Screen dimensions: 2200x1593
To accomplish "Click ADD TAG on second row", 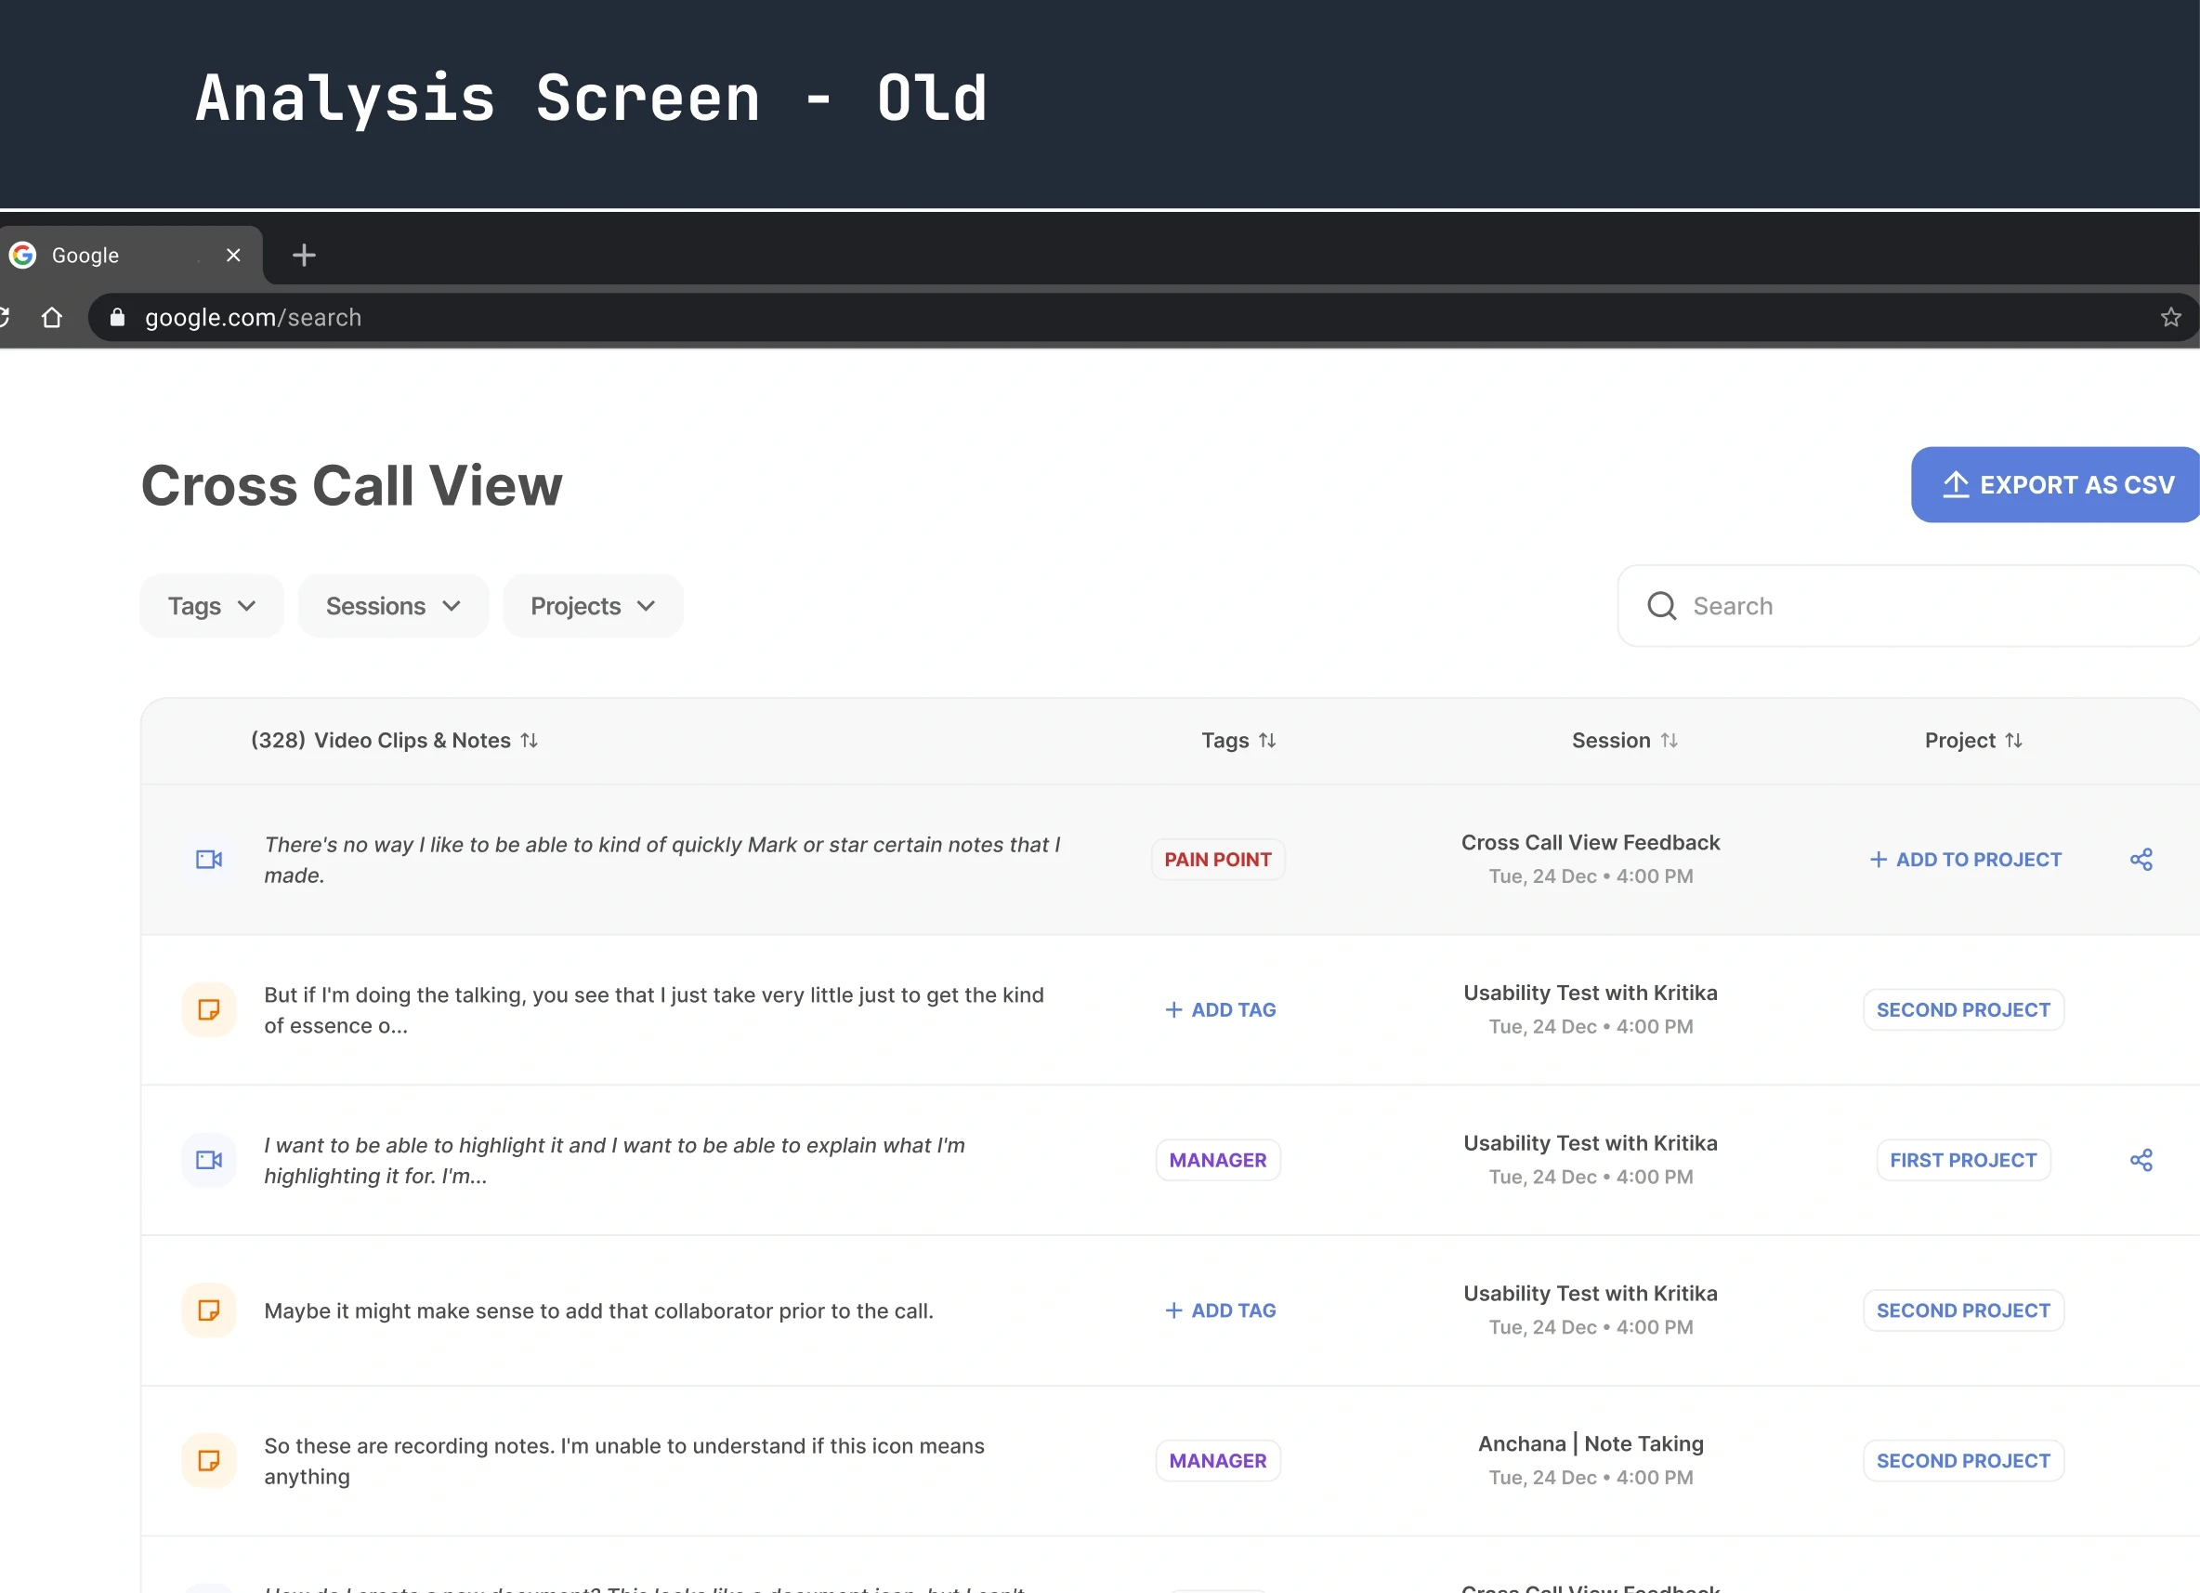I will [x=1218, y=1008].
